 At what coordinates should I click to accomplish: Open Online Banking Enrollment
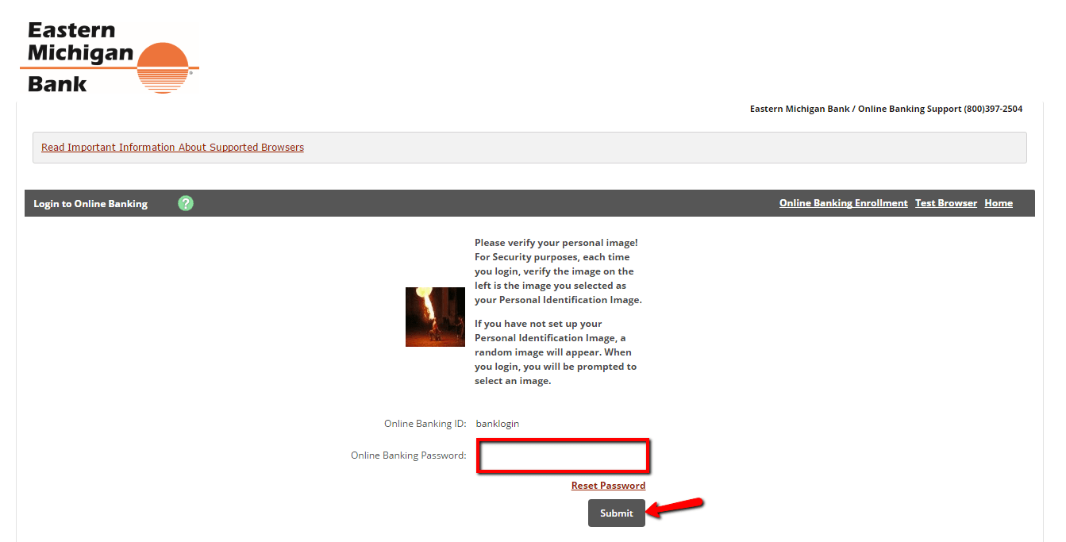(843, 202)
